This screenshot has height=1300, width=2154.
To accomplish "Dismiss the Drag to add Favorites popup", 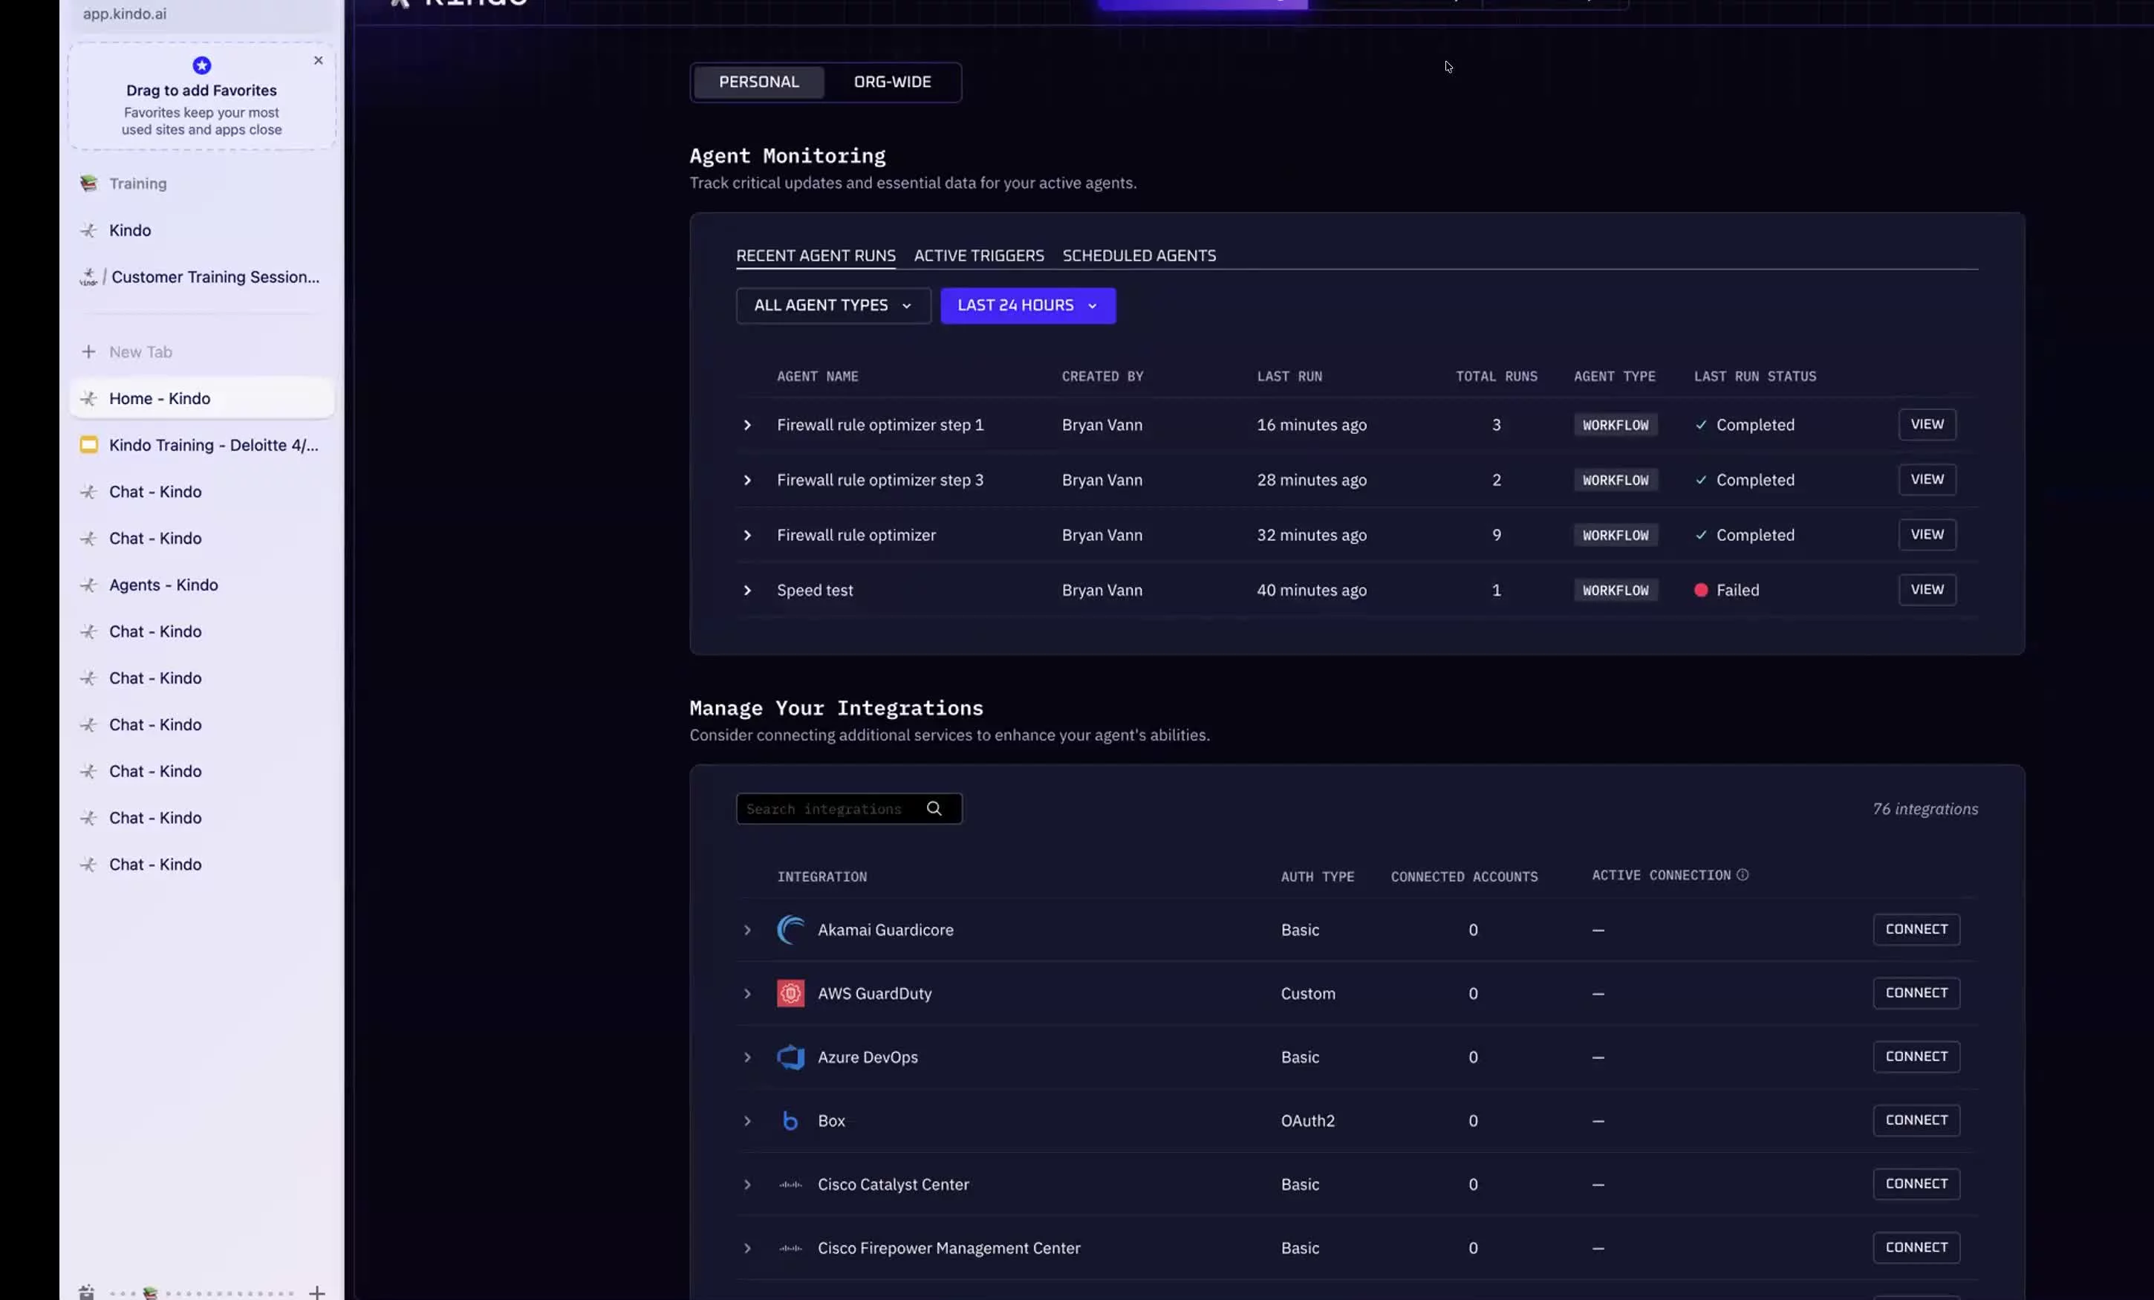I will (x=318, y=60).
